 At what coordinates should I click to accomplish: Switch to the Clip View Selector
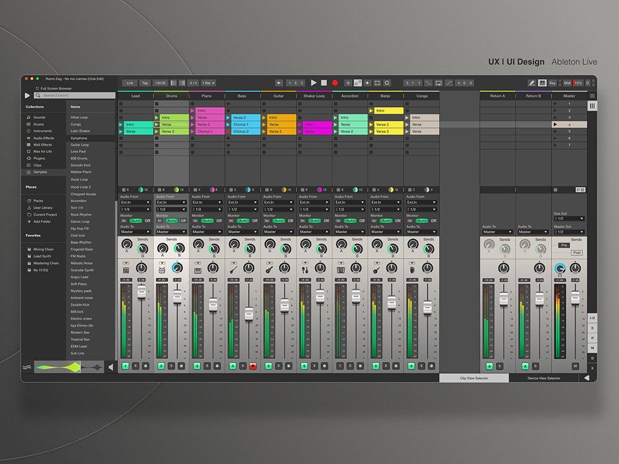[474, 378]
